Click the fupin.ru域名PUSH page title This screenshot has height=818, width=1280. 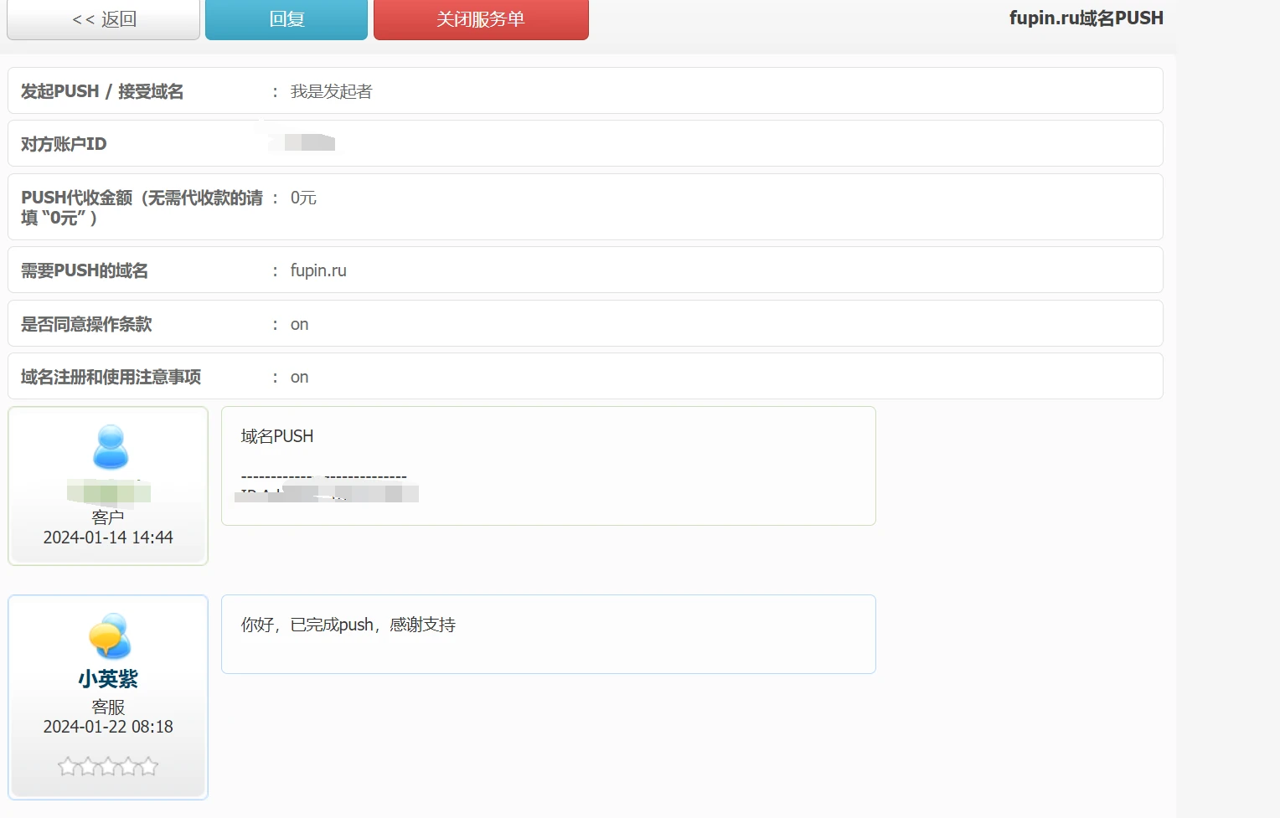pos(1086,18)
